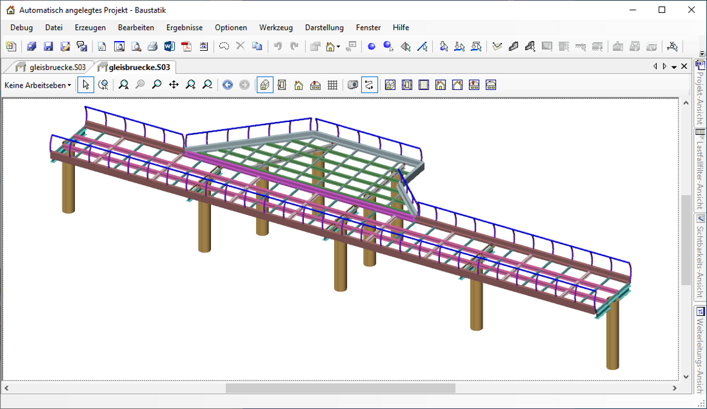The image size is (707, 409).
Task: Toggle the grid display button
Action: point(332,85)
